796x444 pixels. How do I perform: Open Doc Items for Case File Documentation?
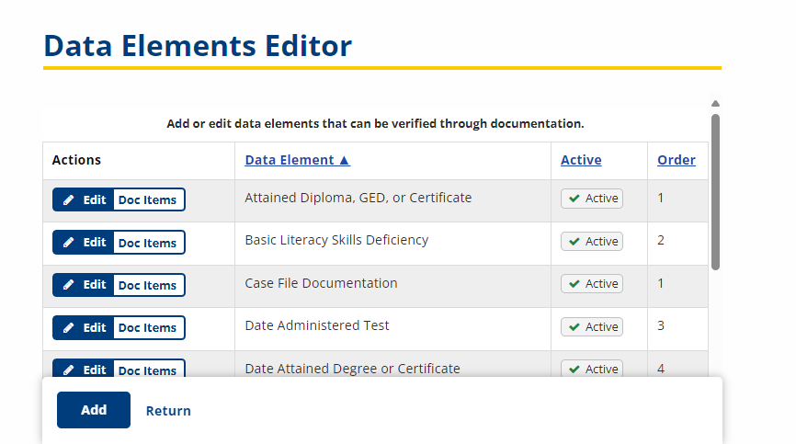[x=148, y=285]
